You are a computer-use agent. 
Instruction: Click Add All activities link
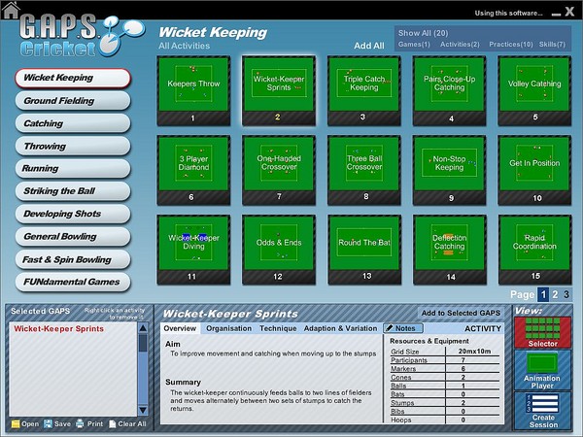368,46
